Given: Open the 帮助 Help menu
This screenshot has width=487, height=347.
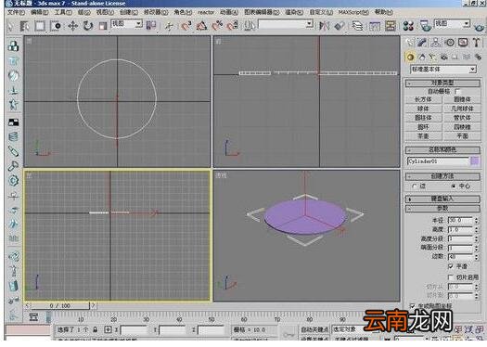Looking at the screenshot, I should tap(384, 12).
